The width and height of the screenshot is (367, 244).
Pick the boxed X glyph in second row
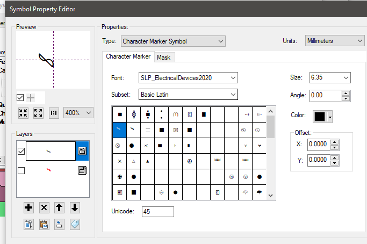point(176,130)
